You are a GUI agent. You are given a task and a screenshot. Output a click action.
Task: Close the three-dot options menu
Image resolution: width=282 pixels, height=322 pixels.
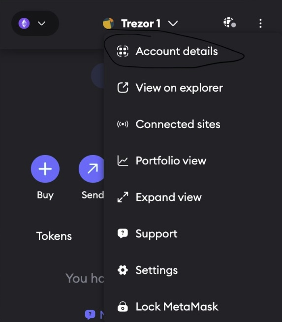click(x=260, y=24)
